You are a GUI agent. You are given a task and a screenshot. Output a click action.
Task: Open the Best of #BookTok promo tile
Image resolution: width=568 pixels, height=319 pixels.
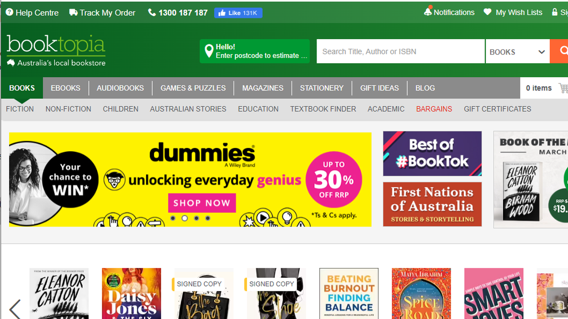(432, 154)
